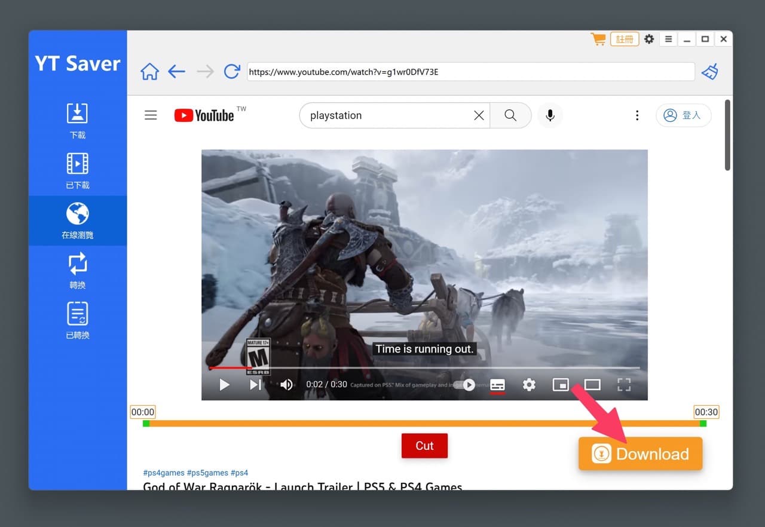Open the shopping cart purchase page
765x527 pixels.
pos(598,39)
